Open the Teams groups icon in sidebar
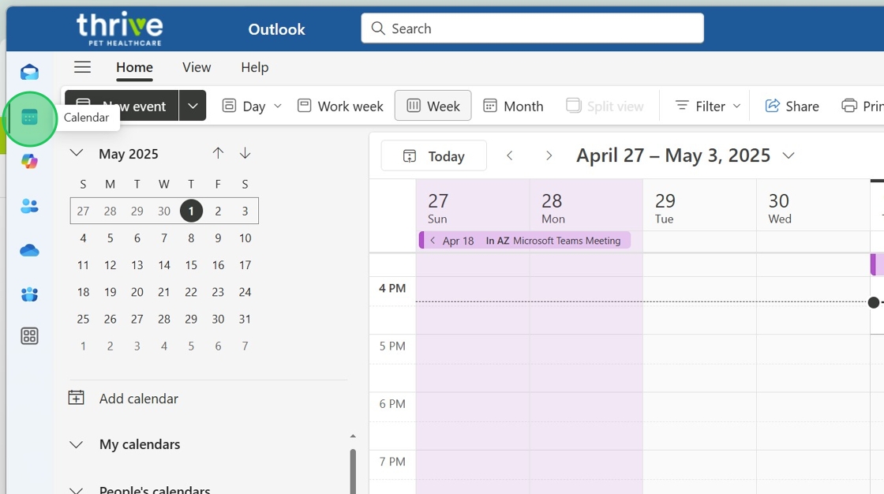The height and width of the screenshot is (494, 884). pyautogui.click(x=29, y=294)
